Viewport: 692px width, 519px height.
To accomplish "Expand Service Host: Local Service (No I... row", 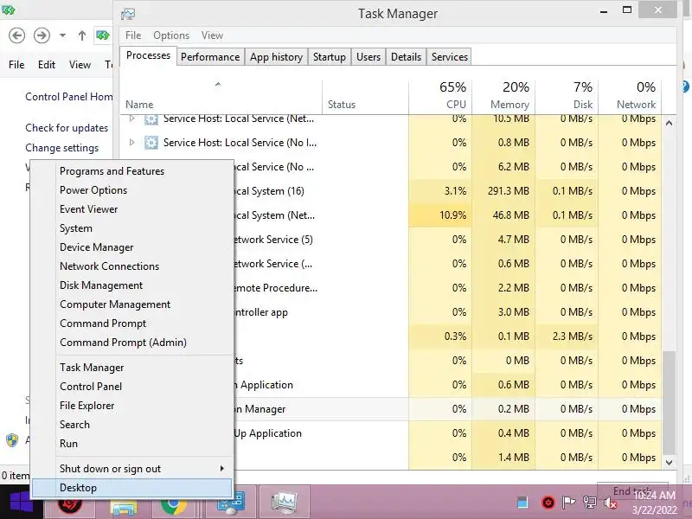I will [x=131, y=142].
